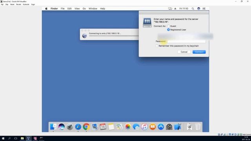This screenshot has width=251, height=141.
Task: Open the Edit menu
Action: tap(69, 9)
